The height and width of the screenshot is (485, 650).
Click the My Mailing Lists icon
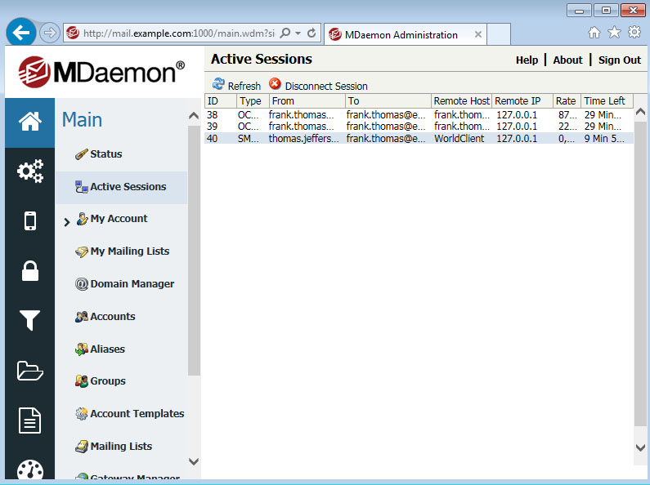[x=81, y=251]
